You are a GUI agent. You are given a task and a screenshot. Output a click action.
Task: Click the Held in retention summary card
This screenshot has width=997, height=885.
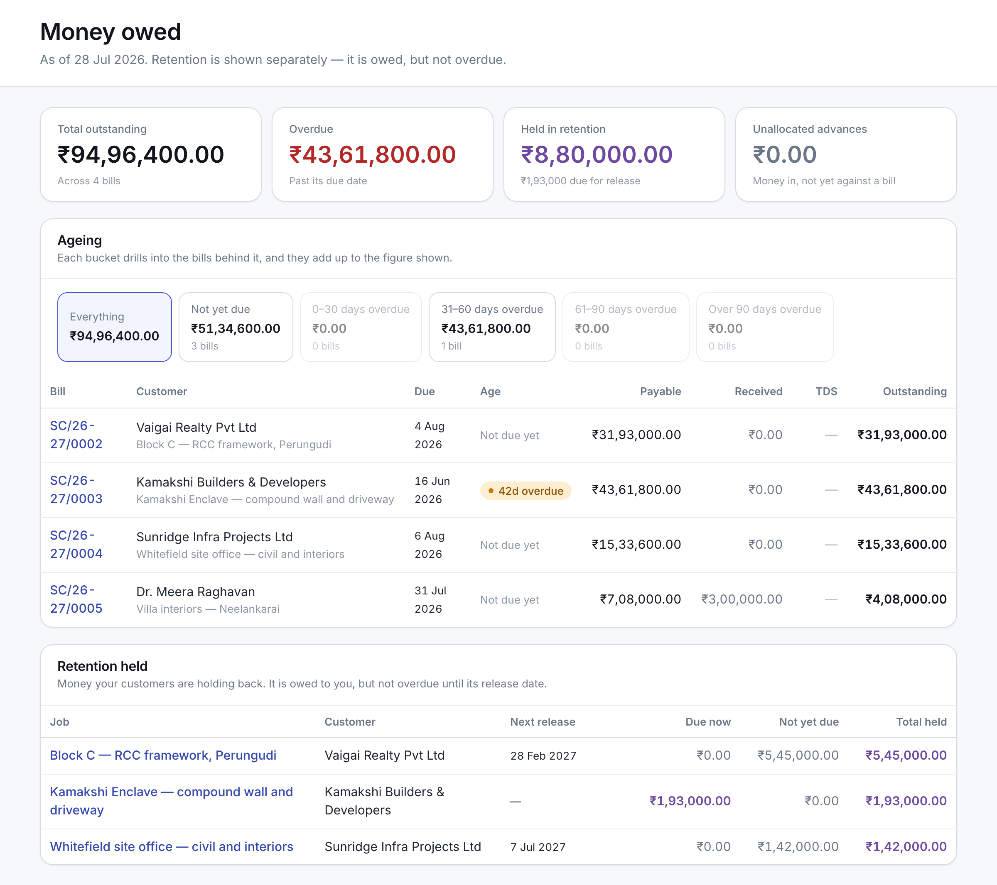tap(614, 154)
